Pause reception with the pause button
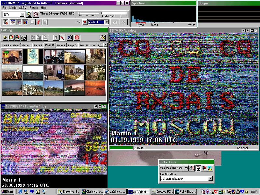The image size is (260, 195). (33, 22)
